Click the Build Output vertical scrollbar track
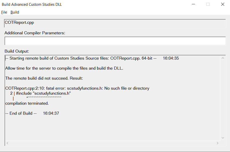 [x=223, y=98]
